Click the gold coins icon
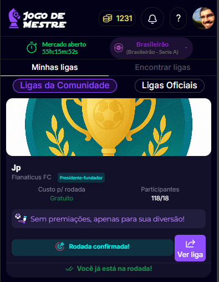 tap(108, 18)
